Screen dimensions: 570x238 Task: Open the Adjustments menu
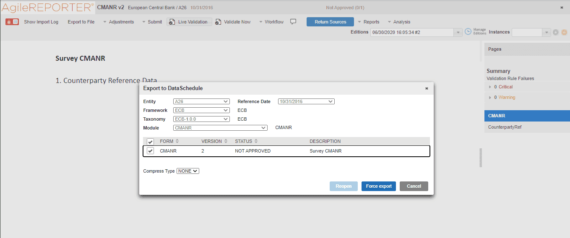pos(118,22)
